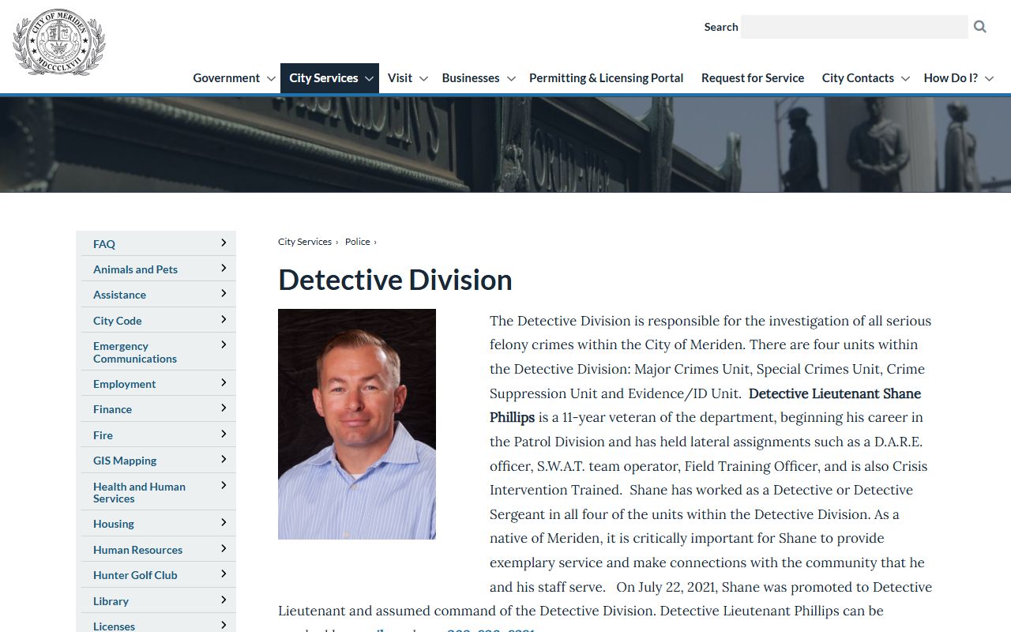The width and height of the screenshot is (1011, 632).
Task: Open the Government menu
Action: click(226, 77)
